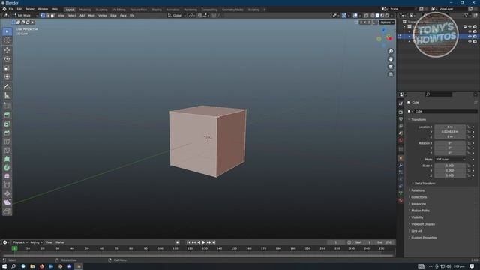Toggle X-ray display mode
This screenshot has width=480, height=270.
(366, 16)
